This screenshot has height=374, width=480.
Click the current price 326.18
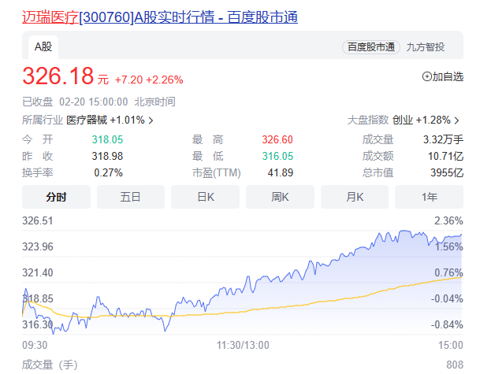[58, 77]
